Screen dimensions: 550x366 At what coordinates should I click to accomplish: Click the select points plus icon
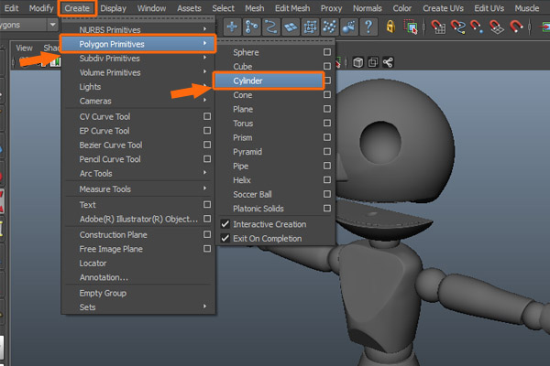(x=232, y=27)
